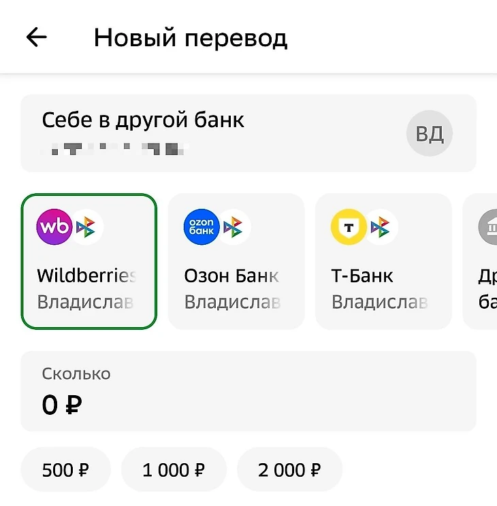
Task: Click the SBP icon beside the Wildberries logo
Action: (86, 227)
